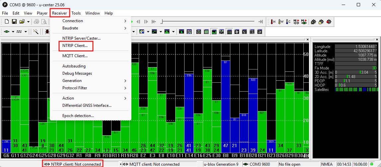Toggle the docked clock view icon
This screenshot has height=167, width=381.
click(252, 32)
